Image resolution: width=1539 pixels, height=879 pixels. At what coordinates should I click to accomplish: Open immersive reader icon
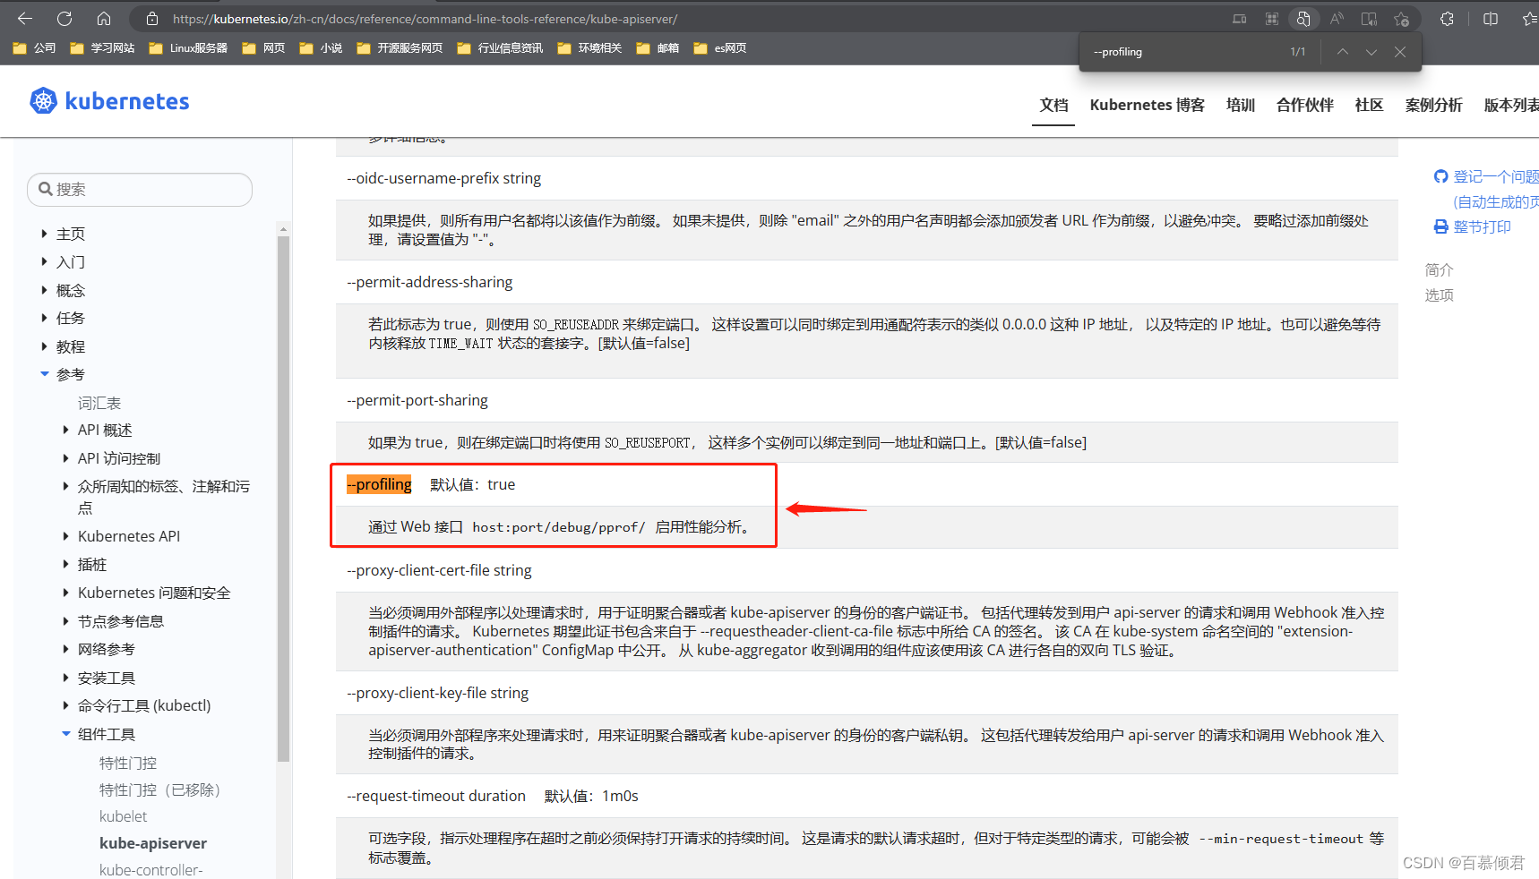1369,19
